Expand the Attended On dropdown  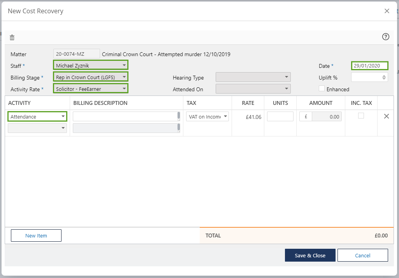click(253, 89)
